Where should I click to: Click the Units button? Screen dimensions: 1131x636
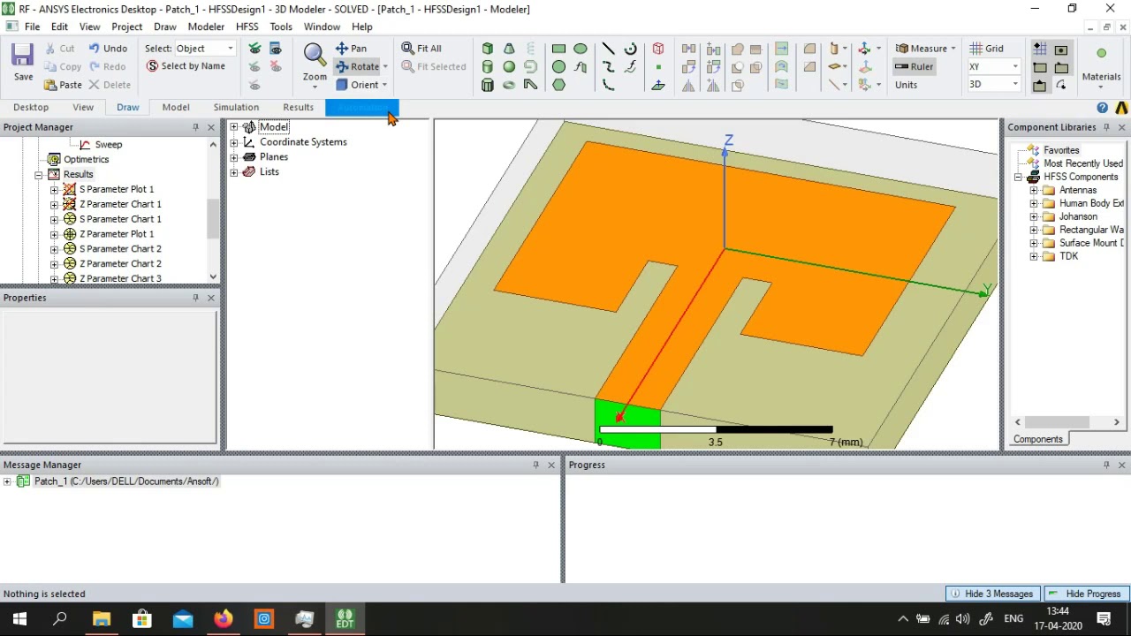[x=906, y=85]
